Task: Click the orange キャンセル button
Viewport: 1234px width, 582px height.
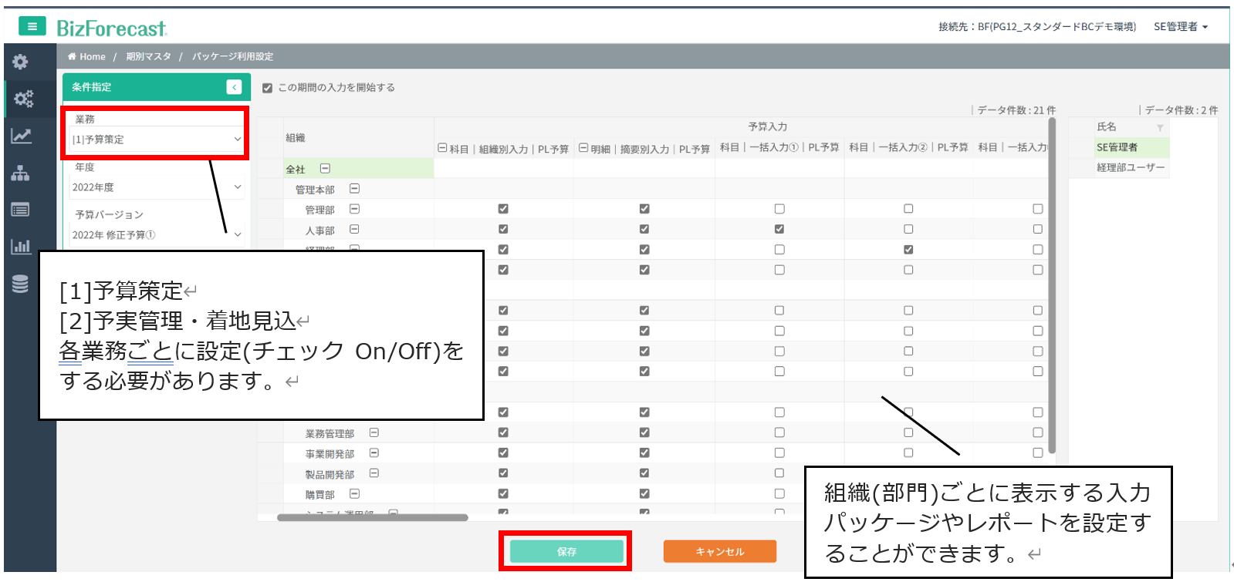Action: (719, 551)
